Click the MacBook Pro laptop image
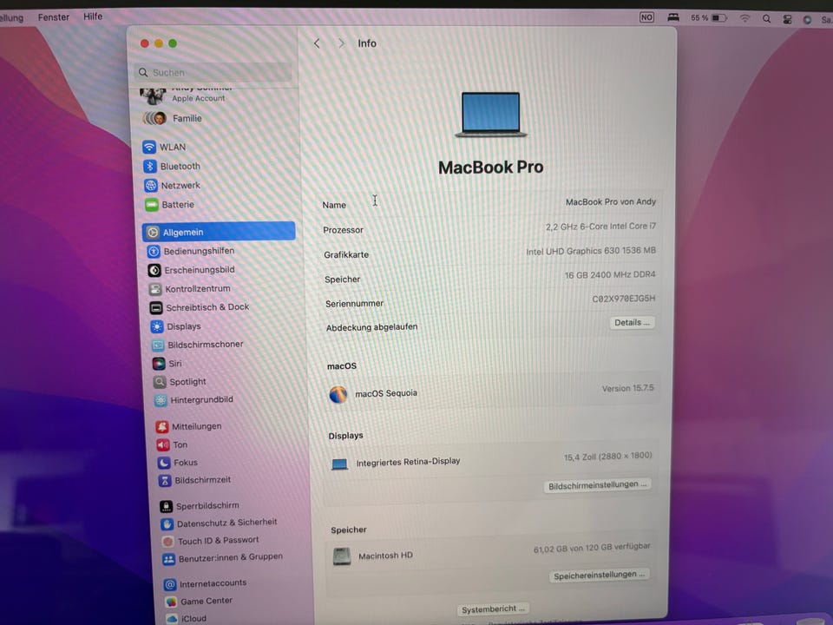The height and width of the screenshot is (625, 833). coord(491,115)
